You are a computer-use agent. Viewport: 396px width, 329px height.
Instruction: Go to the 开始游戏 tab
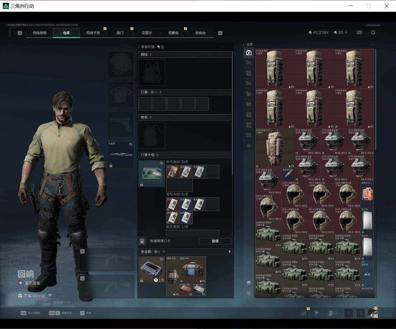click(x=40, y=33)
